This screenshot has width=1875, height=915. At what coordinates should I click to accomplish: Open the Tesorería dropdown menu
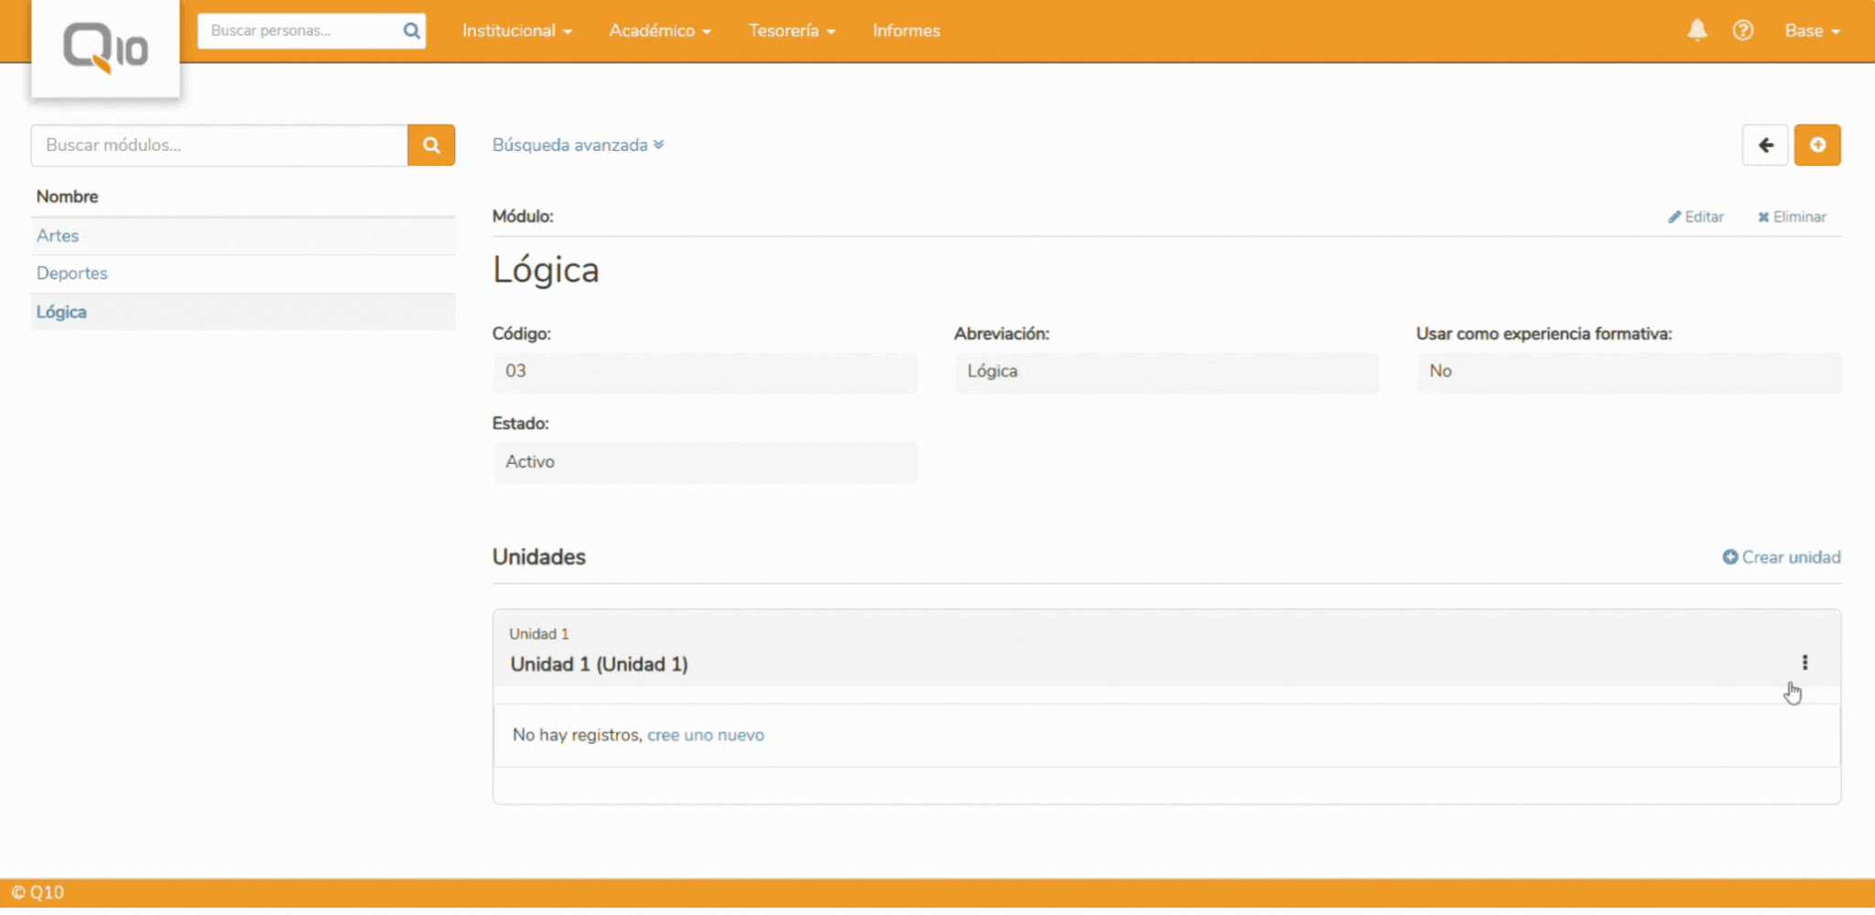click(791, 31)
